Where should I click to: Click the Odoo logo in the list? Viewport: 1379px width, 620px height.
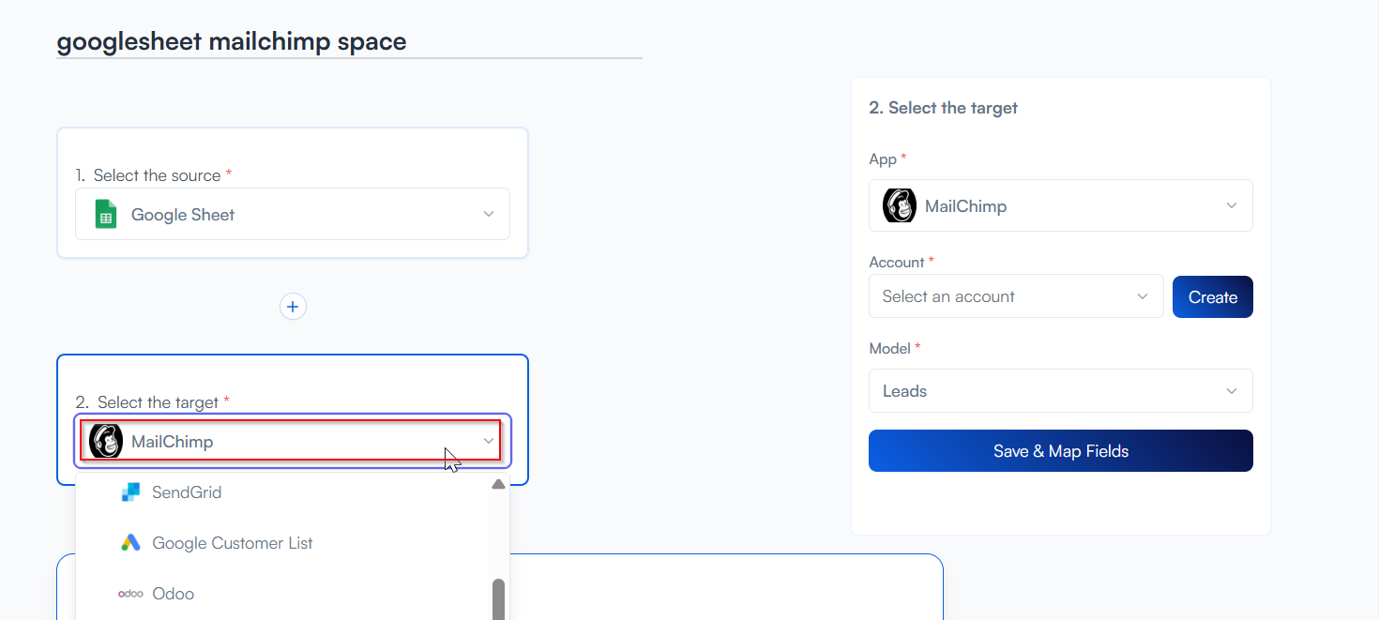pos(130,594)
